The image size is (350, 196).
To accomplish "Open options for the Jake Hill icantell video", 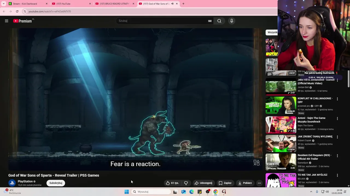I will pyautogui.click(x=337, y=80).
